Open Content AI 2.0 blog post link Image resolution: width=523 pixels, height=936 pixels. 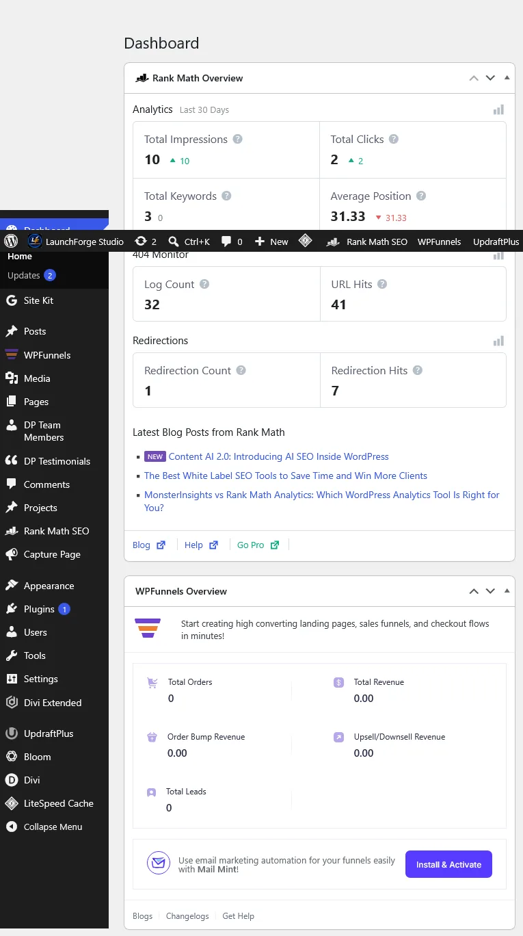[279, 456]
